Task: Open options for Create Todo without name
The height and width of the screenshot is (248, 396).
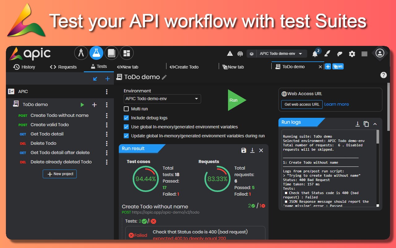Action: (x=107, y=115)
